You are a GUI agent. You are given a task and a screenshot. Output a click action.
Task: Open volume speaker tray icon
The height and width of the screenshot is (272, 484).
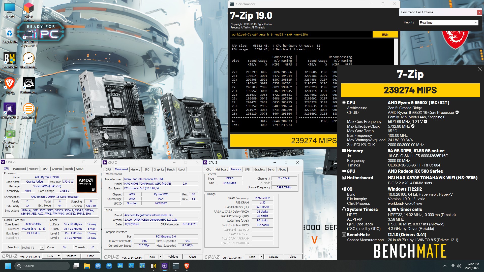459,266
